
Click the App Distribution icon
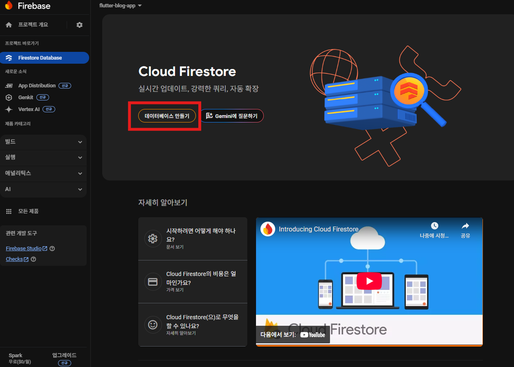[x=9, y=86]
